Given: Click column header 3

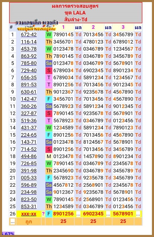Looking at the screenshot, I should coord(123,27).
